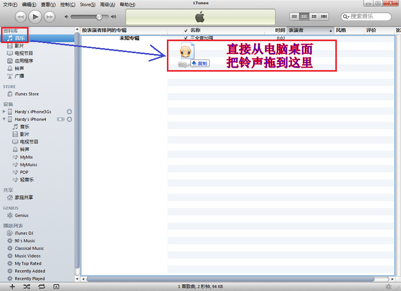401x291 pixels.
Task: Select 音乐 in the library
Action: (x=38, y=38)
